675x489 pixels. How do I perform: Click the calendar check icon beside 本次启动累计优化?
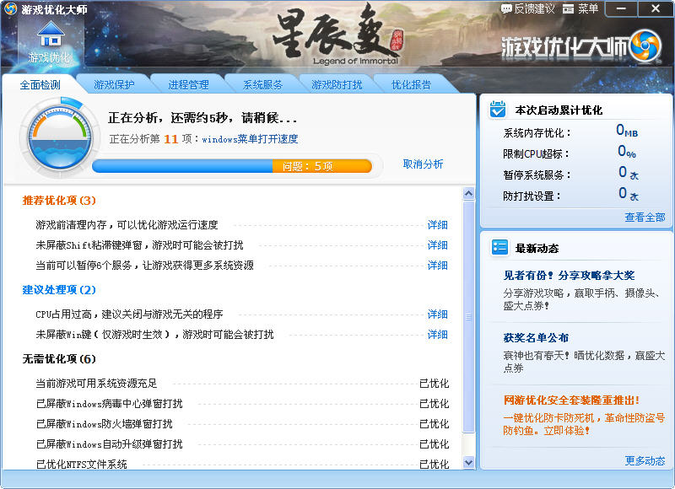point(498,110)
